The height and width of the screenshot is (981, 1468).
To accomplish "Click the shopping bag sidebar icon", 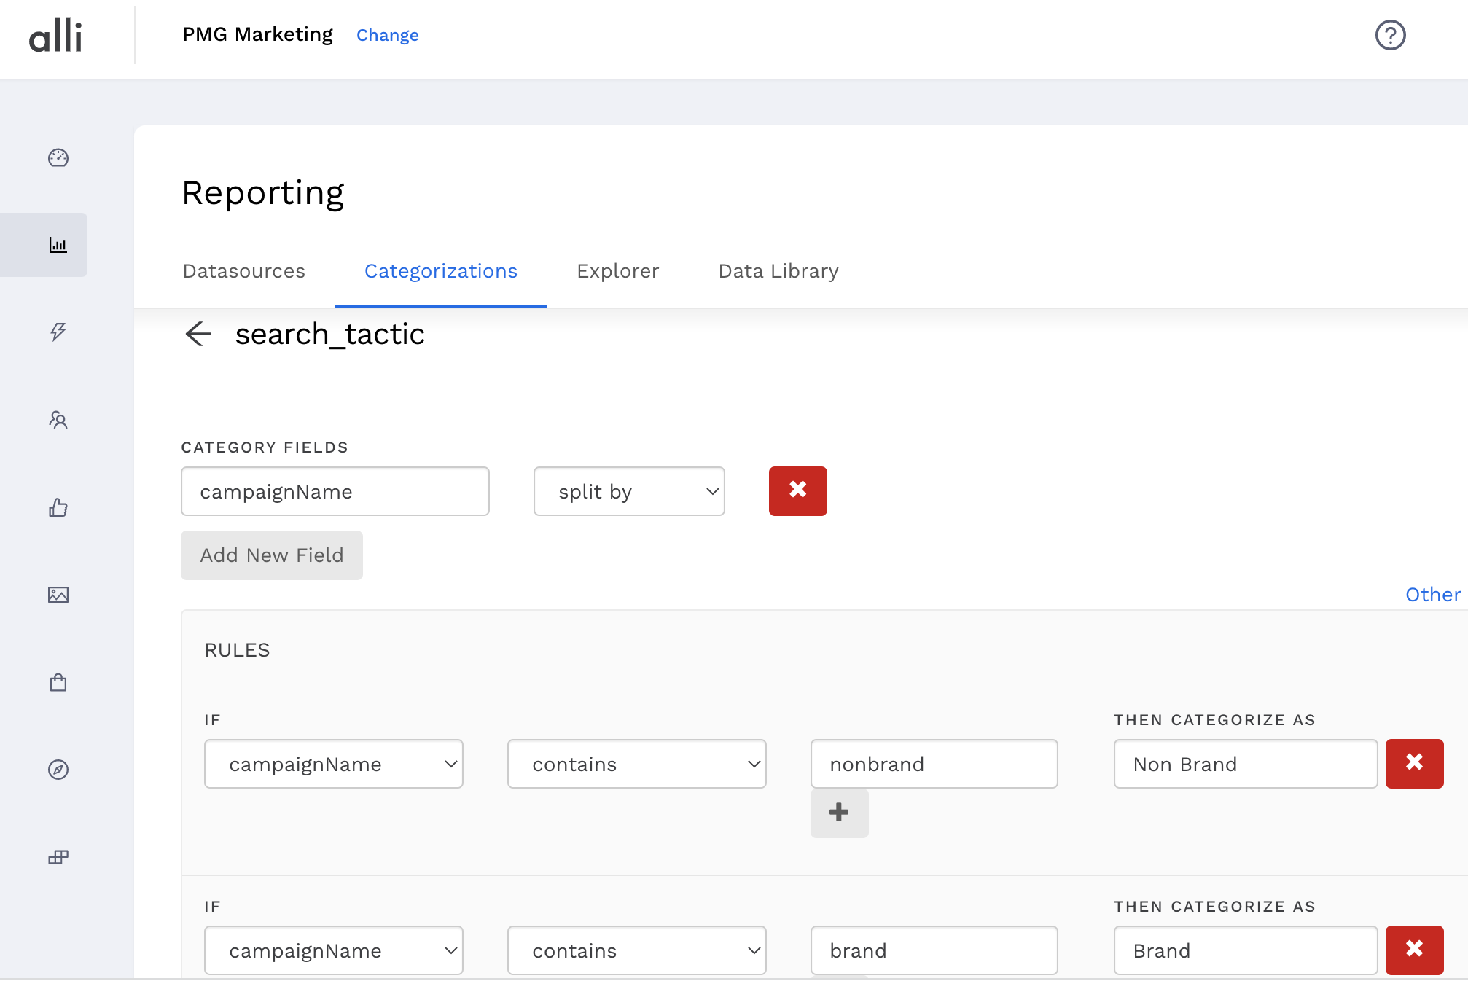I will click(x=58, y=682).
